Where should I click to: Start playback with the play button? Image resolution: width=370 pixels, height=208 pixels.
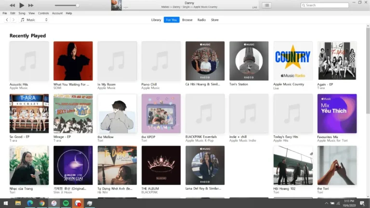(22, 5)
